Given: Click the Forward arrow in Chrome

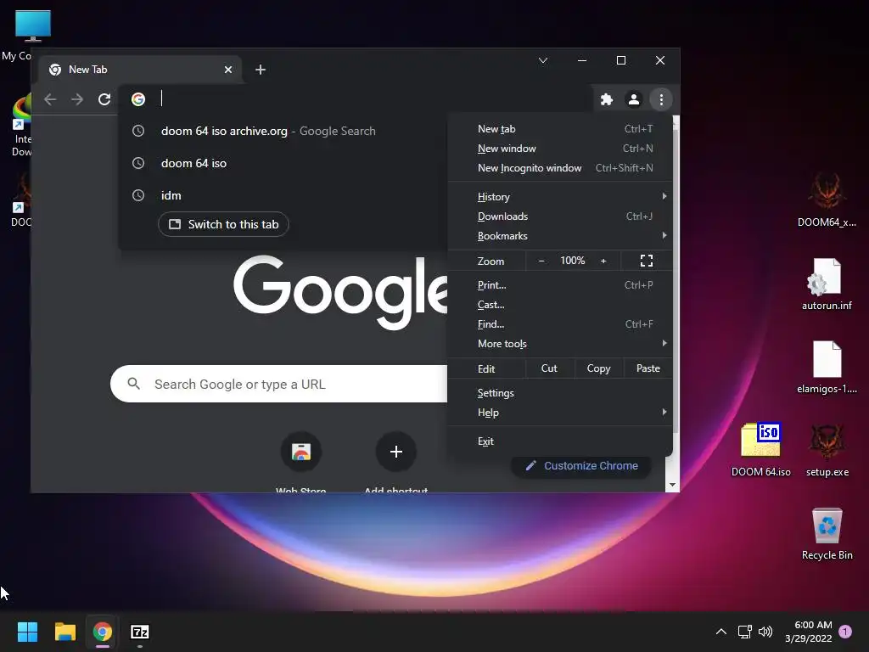Looking at the screenshot, I should (x=77, y=99).
